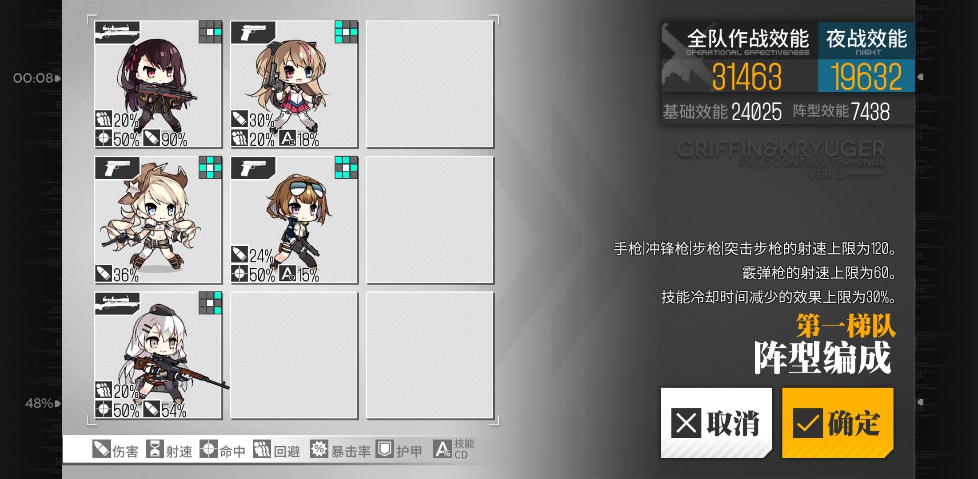Click the 取消 cancel button
The image size is (978, 479).
pos(716,423)
